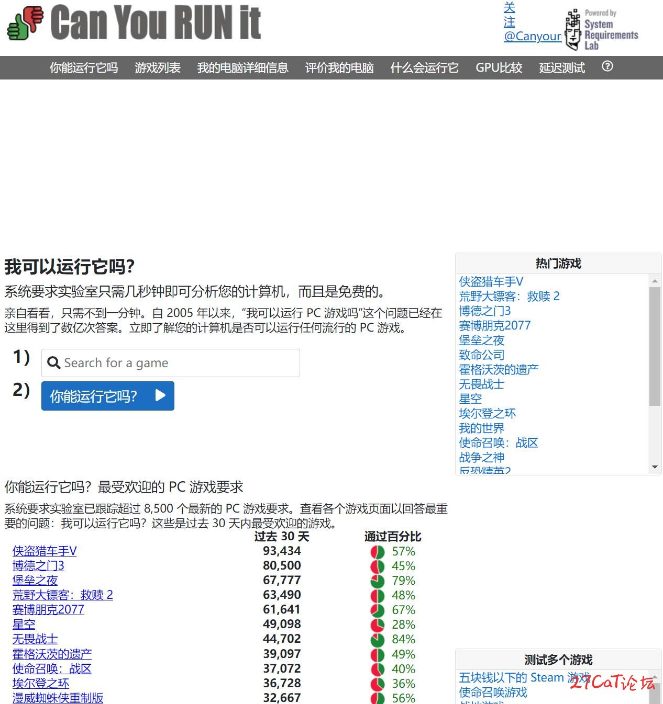Image resolution: width=663 pixels, height=704 pixels.
Task: Click the 热门游戏 panel header
Action: 558,263
